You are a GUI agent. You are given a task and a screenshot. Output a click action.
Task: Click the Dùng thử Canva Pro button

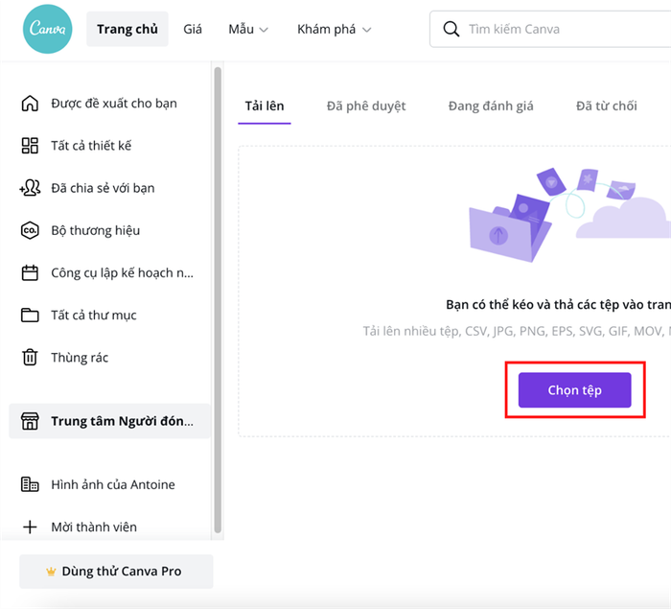click(x=116, y=572)
